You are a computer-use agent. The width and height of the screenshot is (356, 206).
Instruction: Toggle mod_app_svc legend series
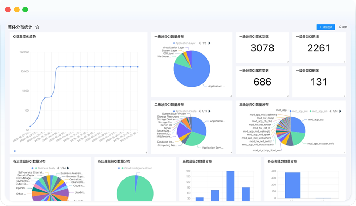(x=299, y=111)
